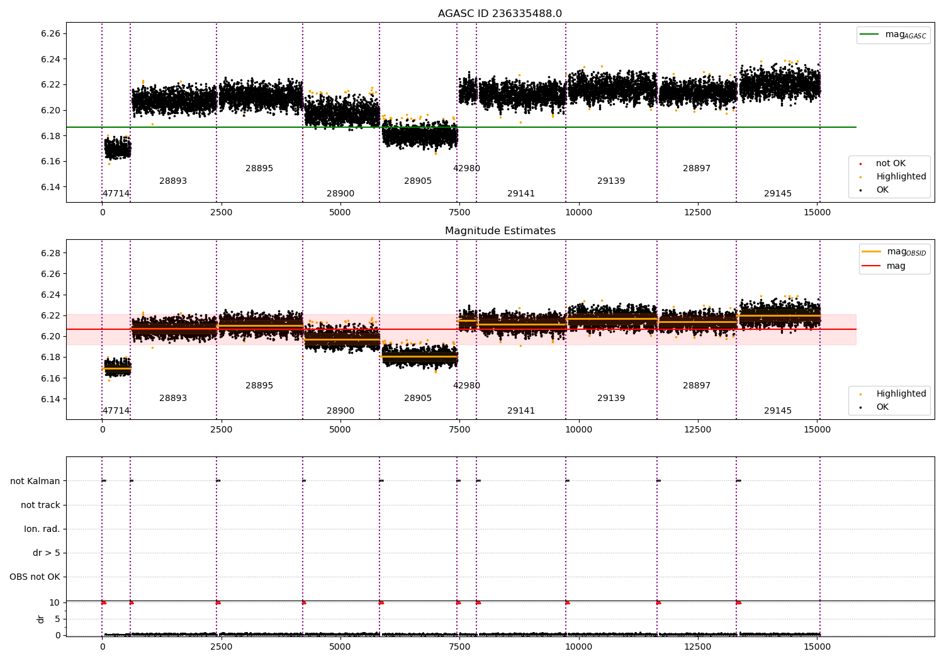The width and height of the screenshot is (944, 661).
Task: Click OBSID label 28905 in top plot
Action: coord(418,181)
